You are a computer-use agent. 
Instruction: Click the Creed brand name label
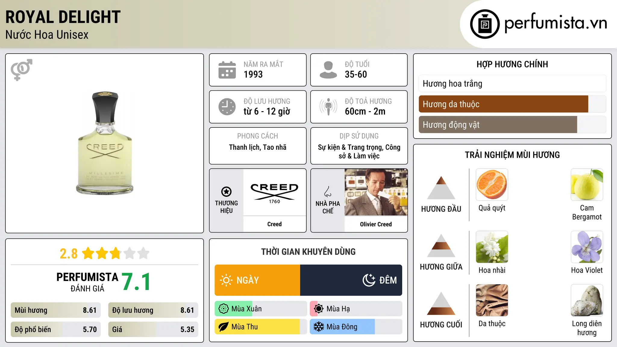click(x=274, y=224)
